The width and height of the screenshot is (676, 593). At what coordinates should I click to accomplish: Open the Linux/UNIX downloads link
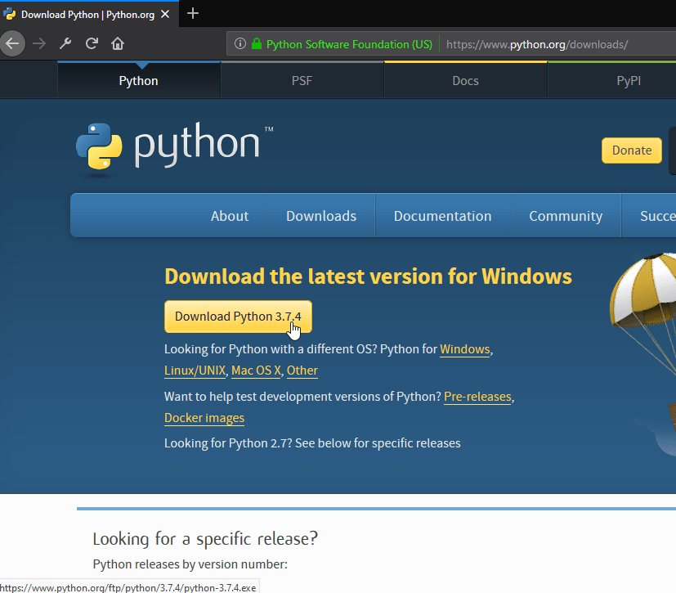195,370
